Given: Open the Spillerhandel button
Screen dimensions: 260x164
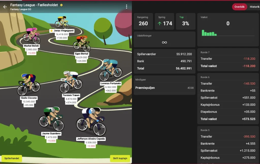Looking at the screenshot, I should click(12, 158).
